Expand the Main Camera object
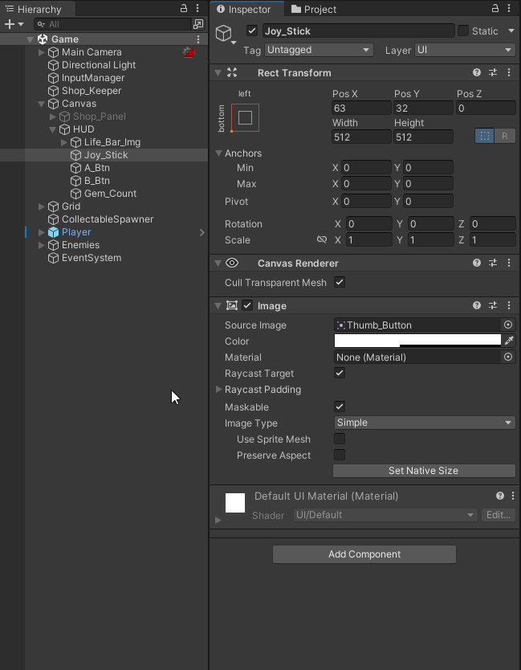 point(42,52)
